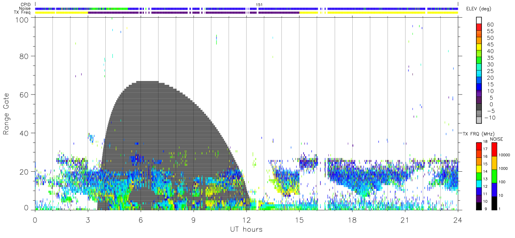Click the cyan 20–25 segment of ELEV colorbar
Viewport: 515px width, 238px height.
pyautogui.click(x=479, y=74)
